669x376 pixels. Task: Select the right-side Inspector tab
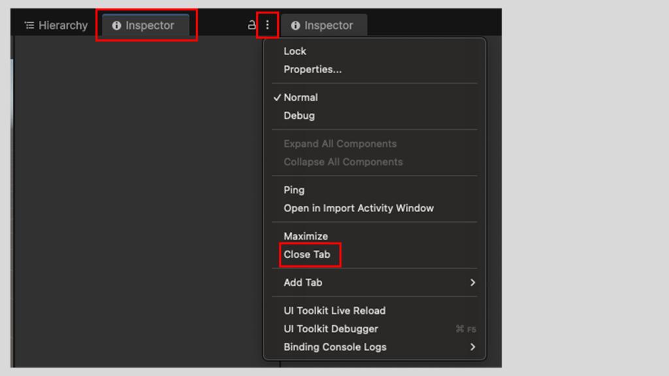(323, 25)
